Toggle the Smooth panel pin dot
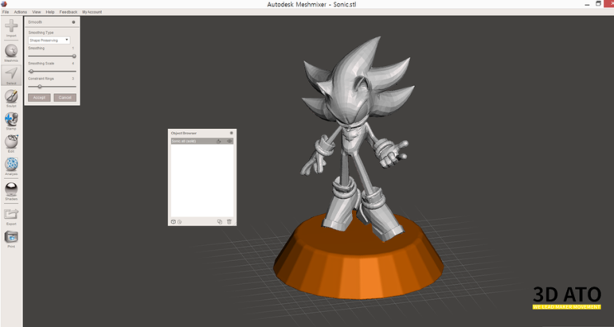The width and height of the screenshot is (614, 327). click(74, 22)
